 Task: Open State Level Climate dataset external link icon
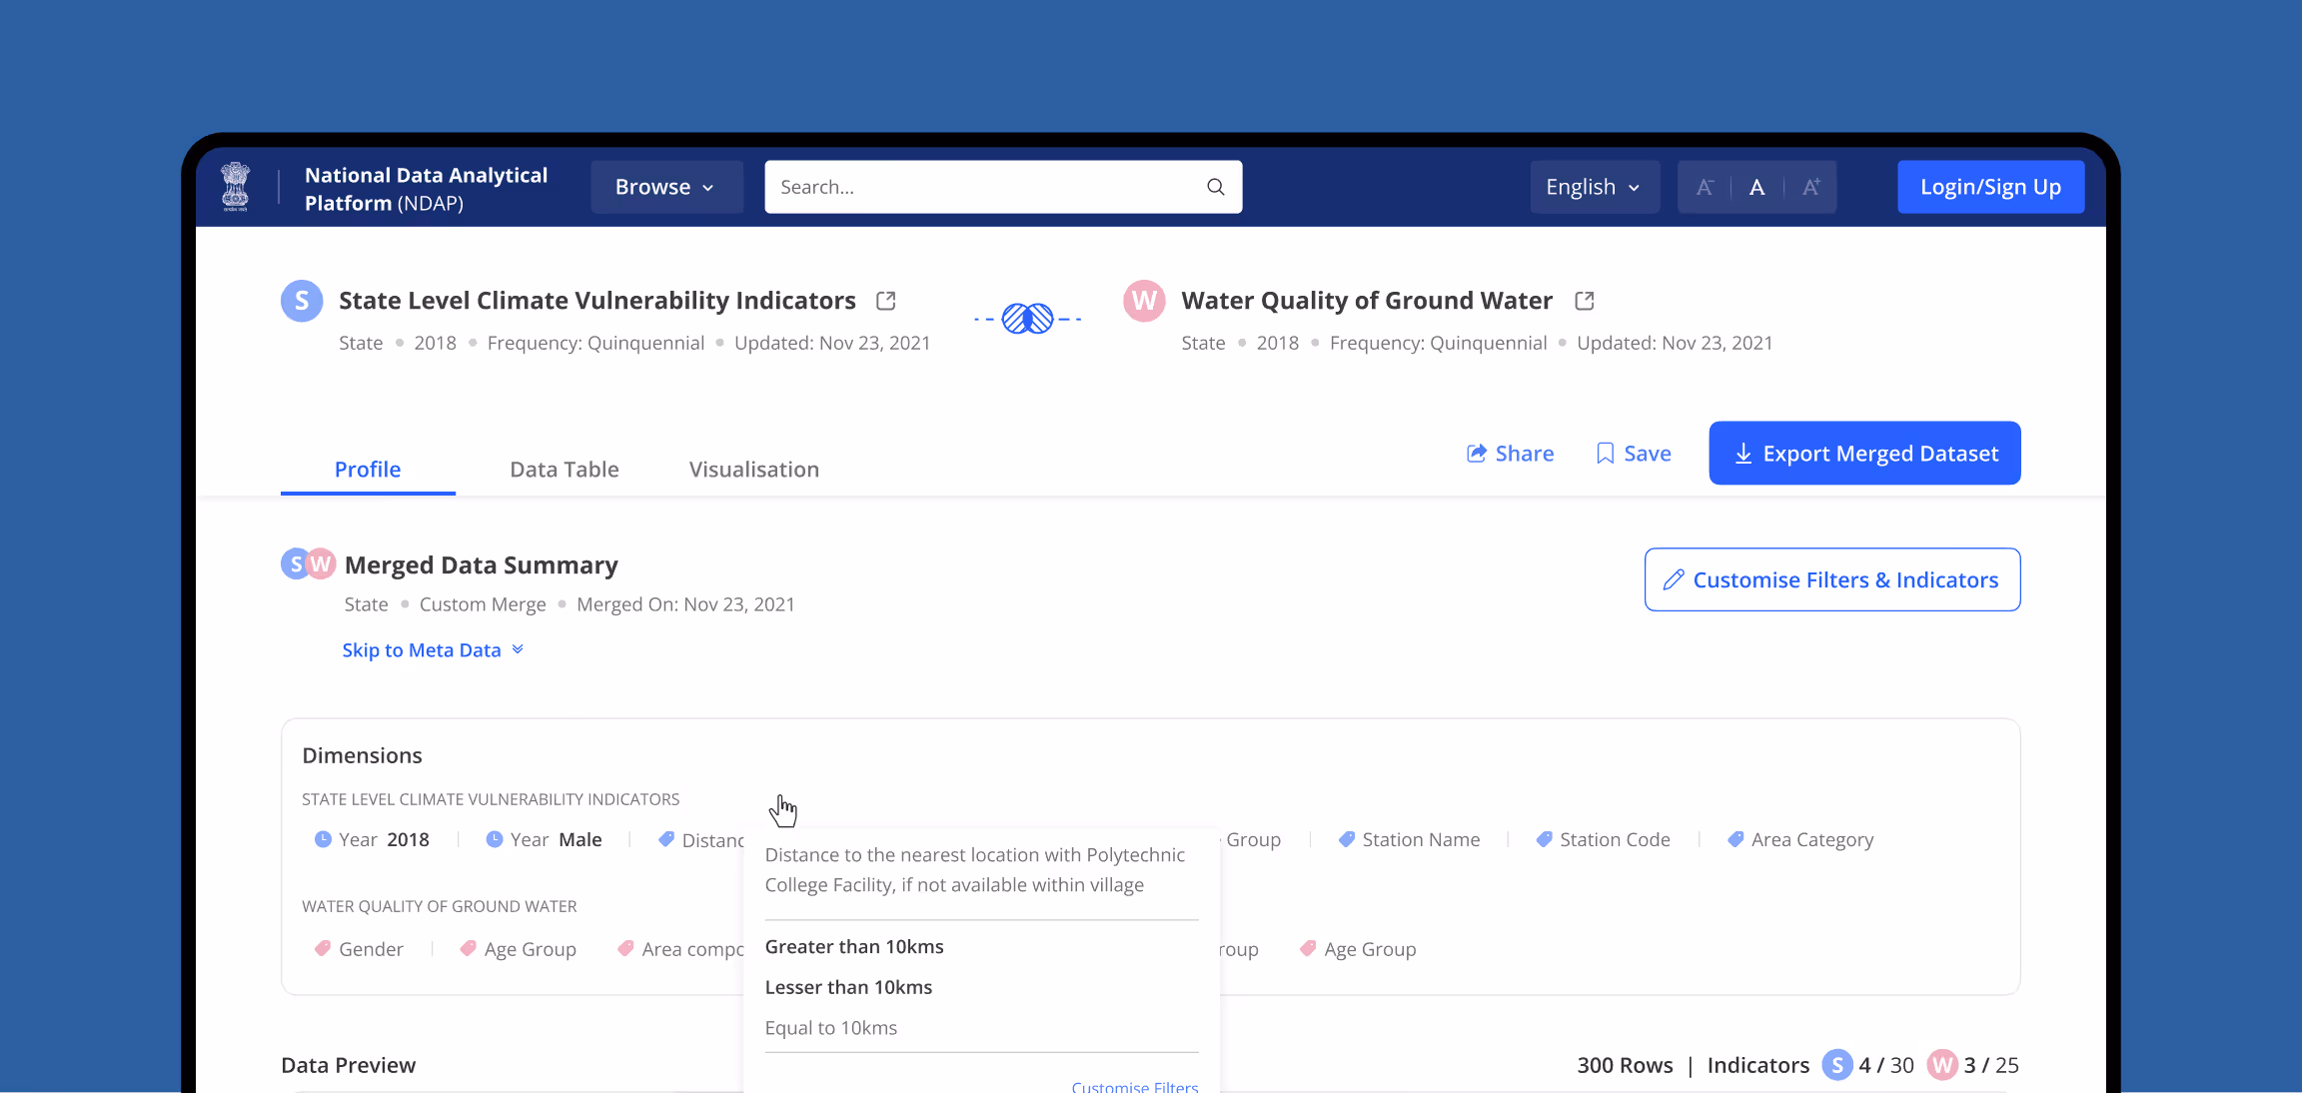(x=886, y=301)
